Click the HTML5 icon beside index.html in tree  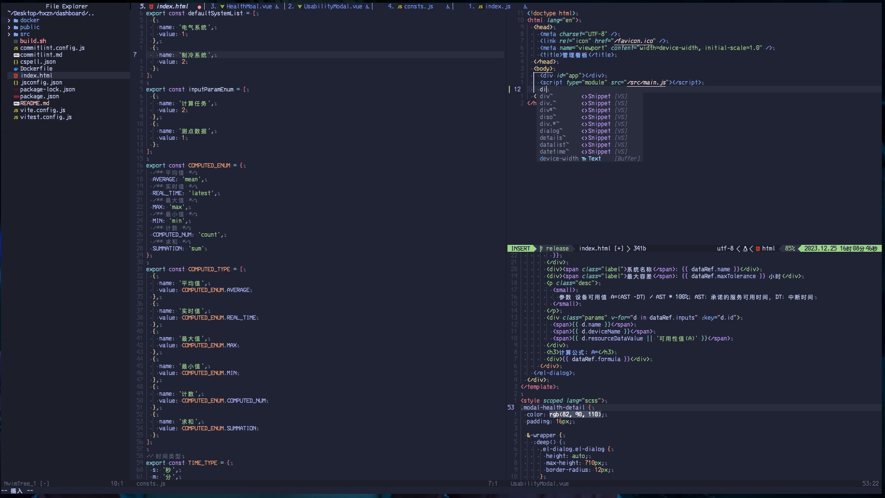coord(16,76)
